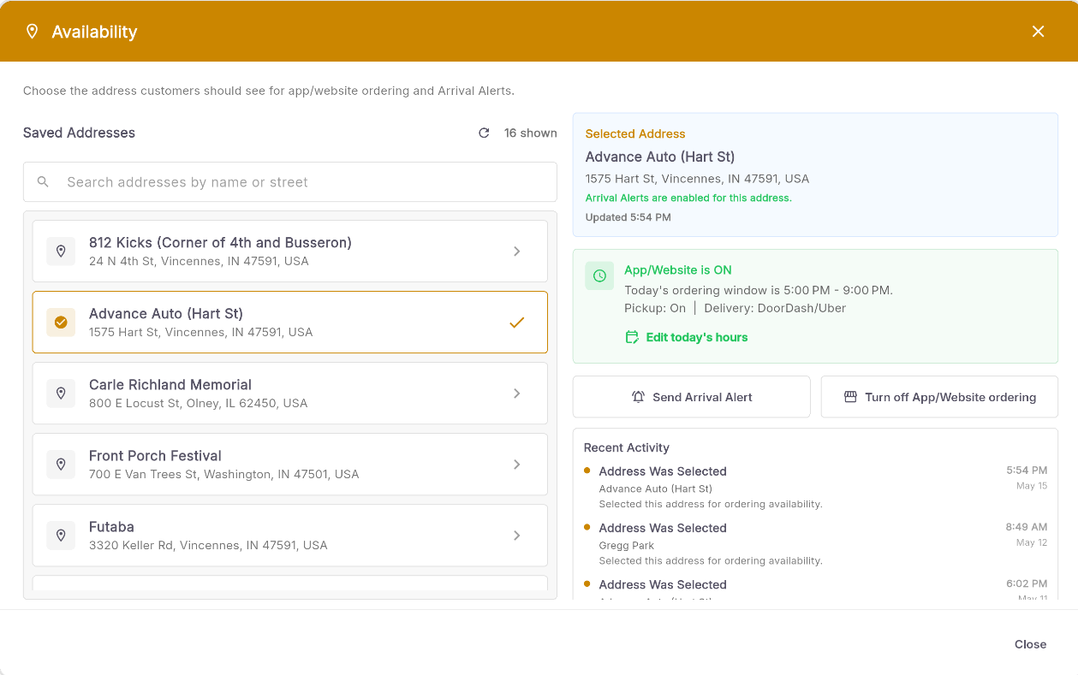Select the 812 Kicks address row
The image size is (1078, 675).
(x=289, y=252)
